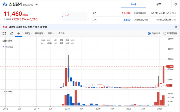180x112 pixels.
Task: Open the 차트설정 dropdown
Action: (40, 33)
